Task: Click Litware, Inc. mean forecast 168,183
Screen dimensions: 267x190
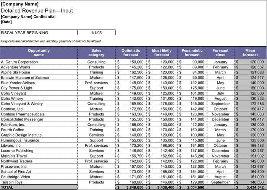Action: point(257,146)
